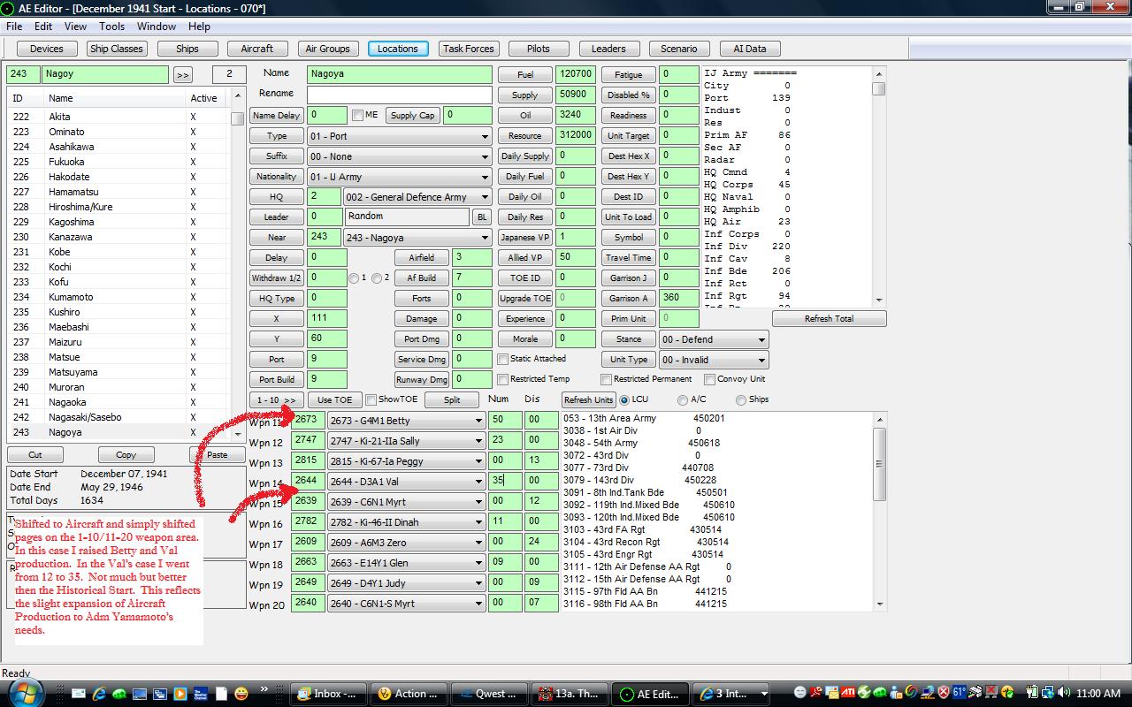1132x707 pixels.
Task: Select the A/C radio button
Action: (682, 400)
